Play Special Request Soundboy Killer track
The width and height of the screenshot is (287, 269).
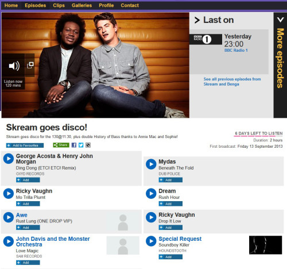151,241
